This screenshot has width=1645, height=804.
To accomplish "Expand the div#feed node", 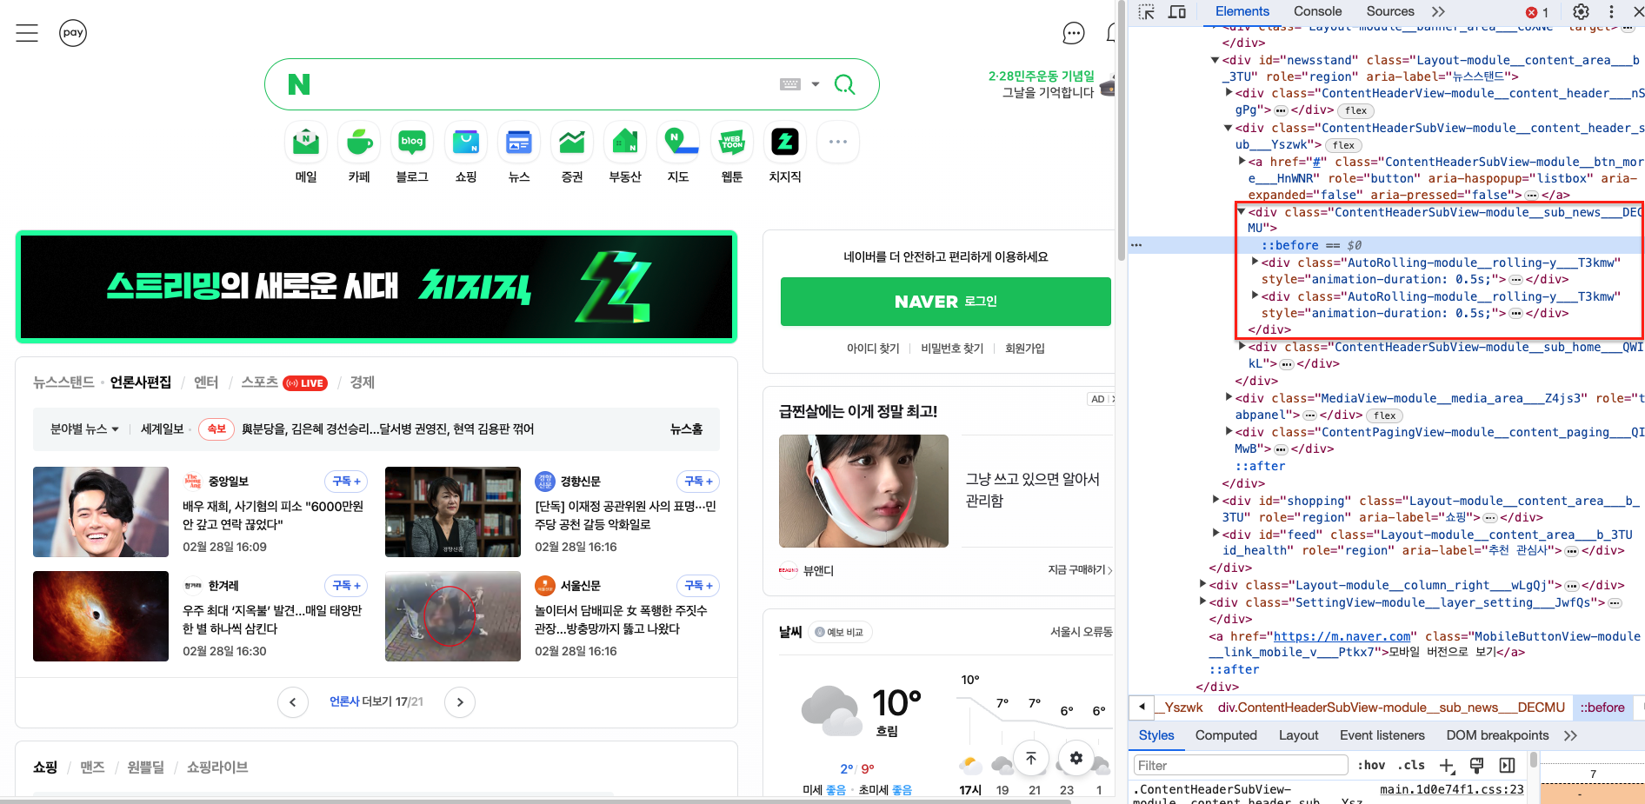I will (1215, 534).
